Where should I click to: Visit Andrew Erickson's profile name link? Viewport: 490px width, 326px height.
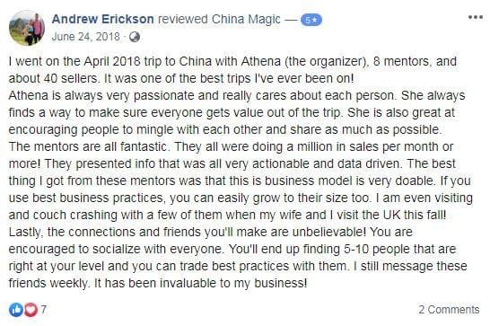tap(103, 19)
